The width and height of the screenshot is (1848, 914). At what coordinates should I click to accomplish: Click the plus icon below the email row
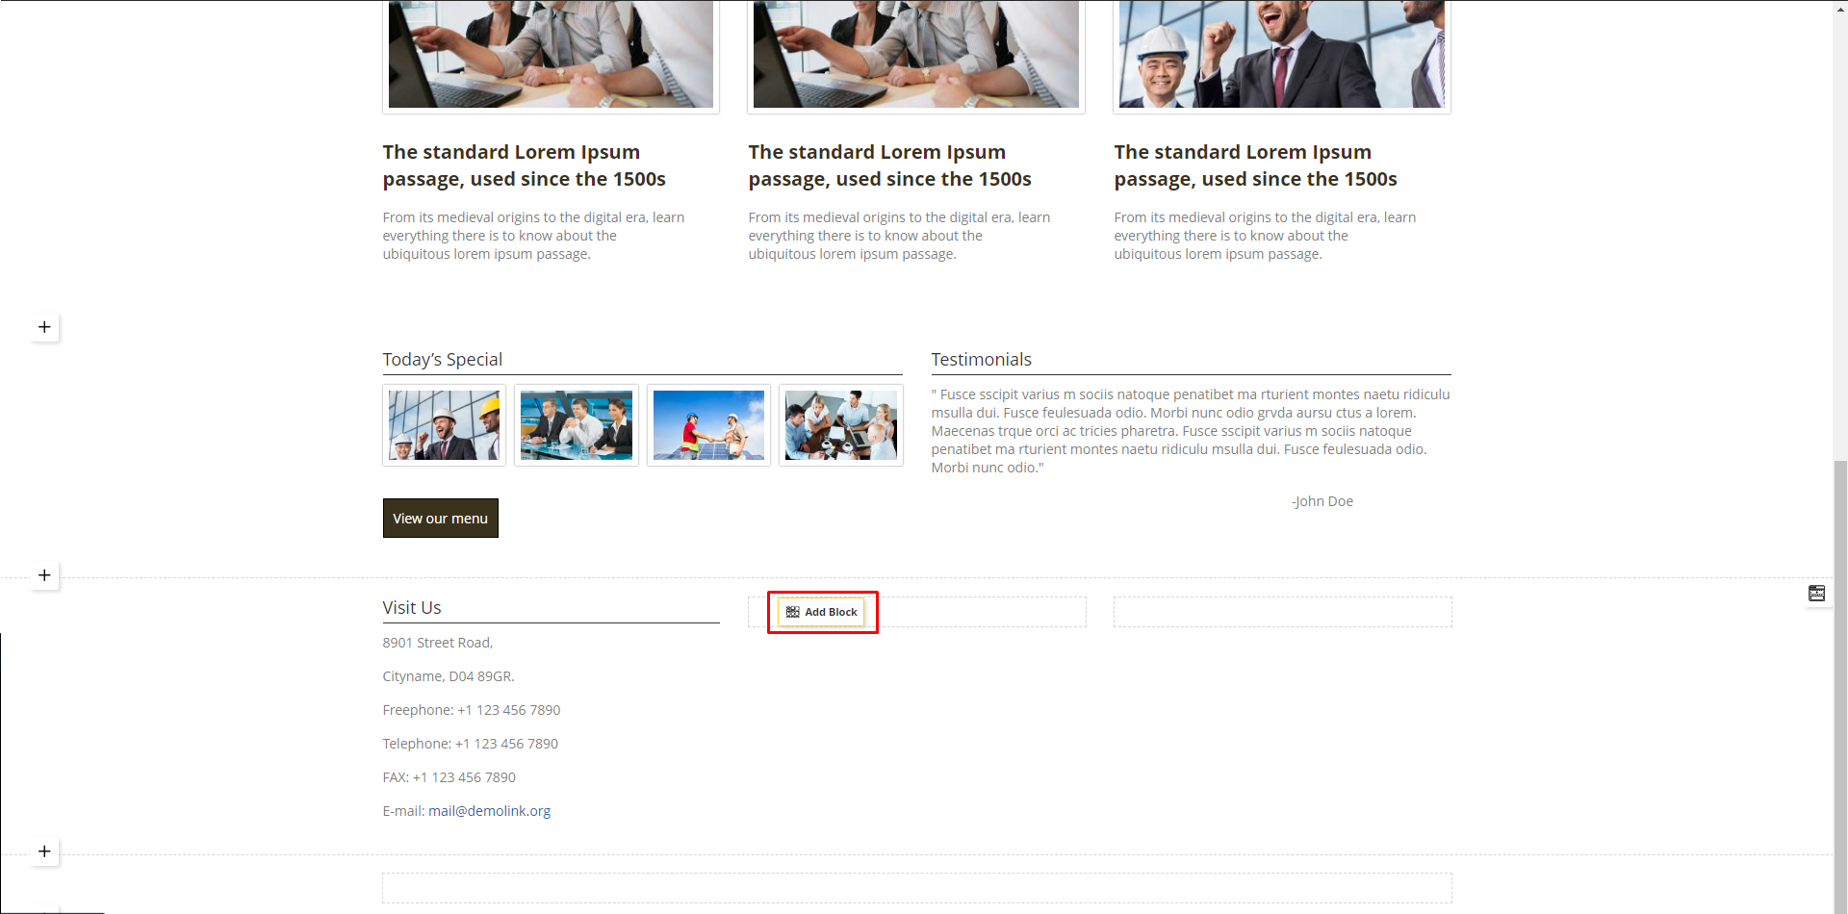tap(44, 851)
